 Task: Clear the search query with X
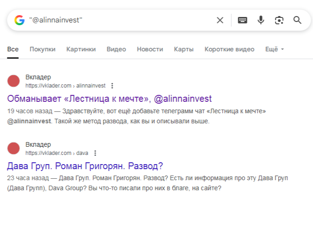(x=220, y=20)
